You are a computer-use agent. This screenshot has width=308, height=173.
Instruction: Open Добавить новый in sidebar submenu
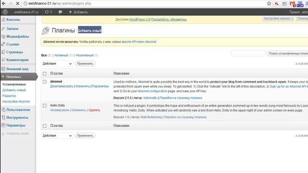pyautogui.click(x=14, y=90)
